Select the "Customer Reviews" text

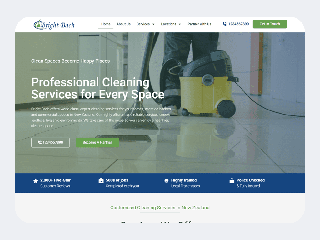pyautogui.click(x=55, y=186)
